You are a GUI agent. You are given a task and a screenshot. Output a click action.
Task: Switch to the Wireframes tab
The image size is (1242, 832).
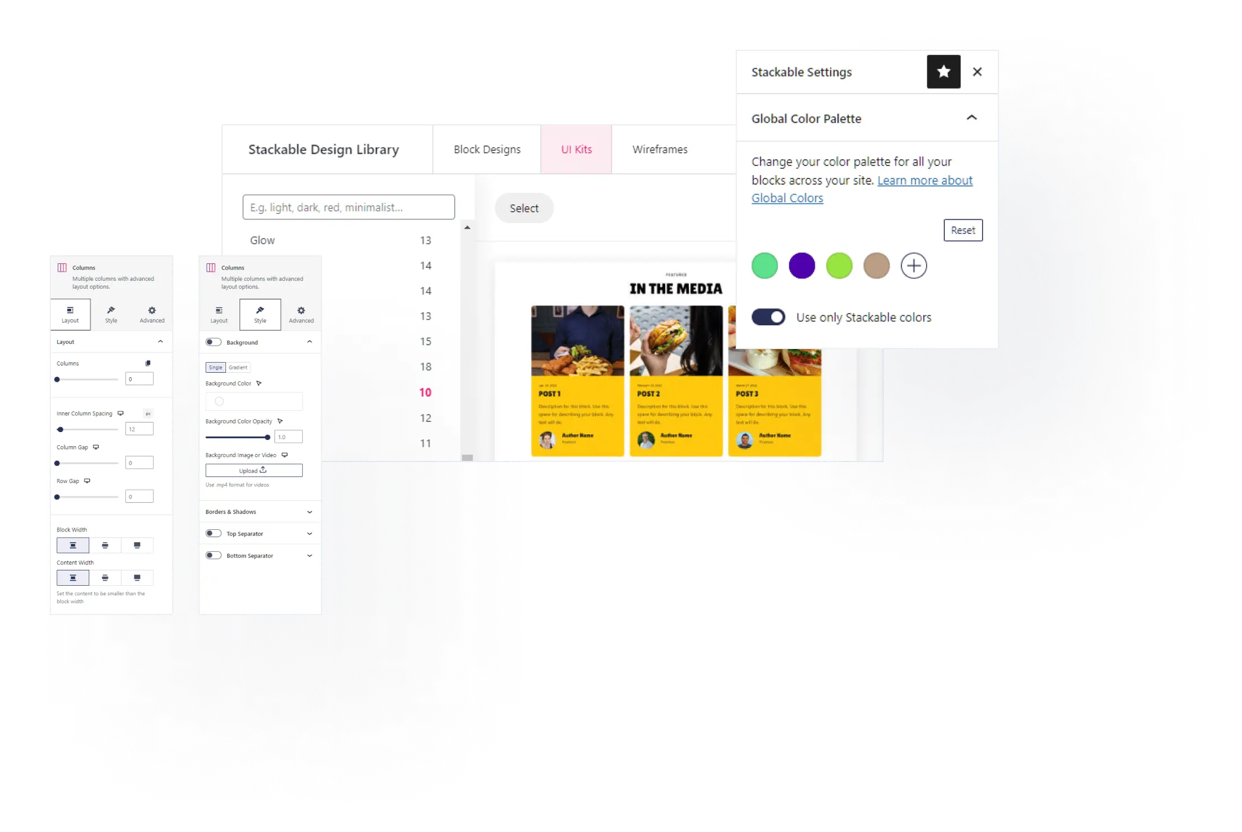(x=659, y=149)
